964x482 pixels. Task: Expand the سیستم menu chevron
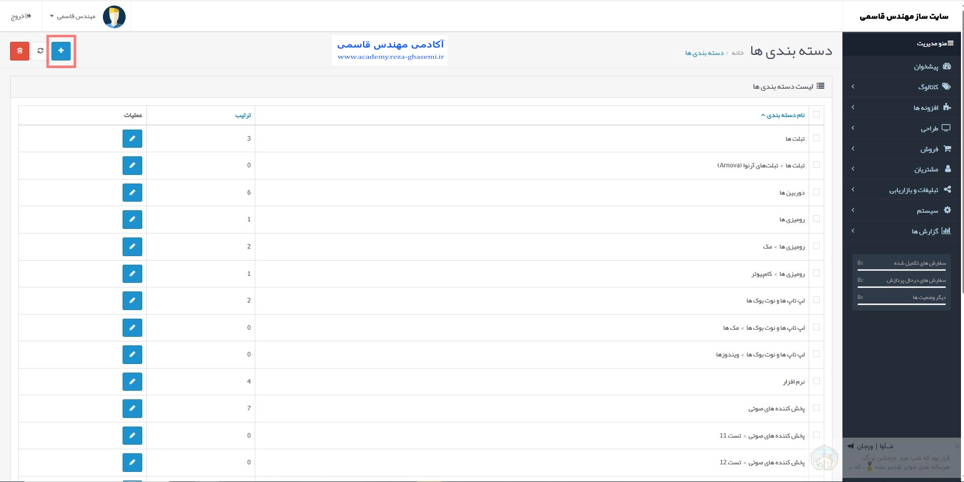pos(853,210)
